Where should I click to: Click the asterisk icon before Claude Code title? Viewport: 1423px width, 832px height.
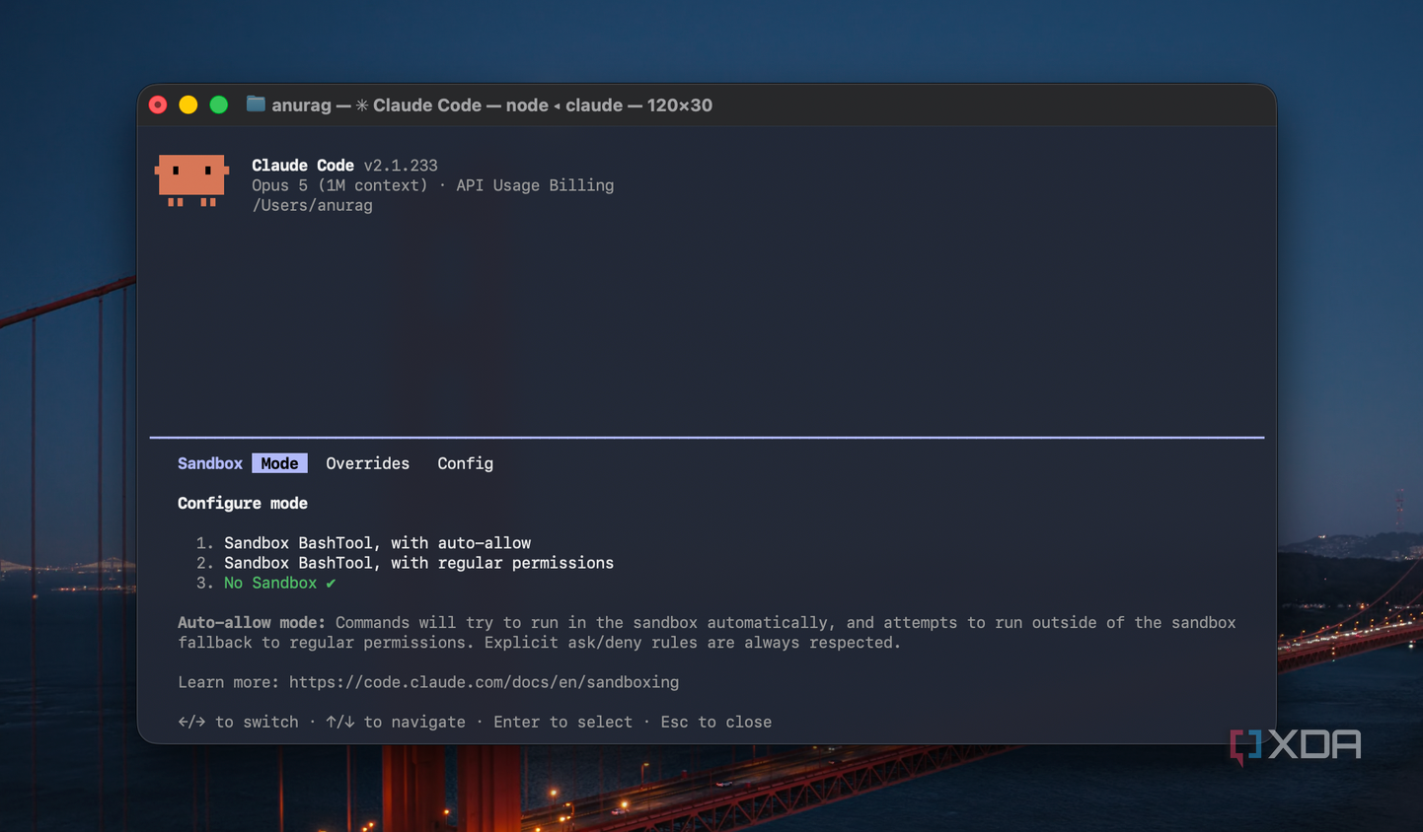[x=362, y=104]
